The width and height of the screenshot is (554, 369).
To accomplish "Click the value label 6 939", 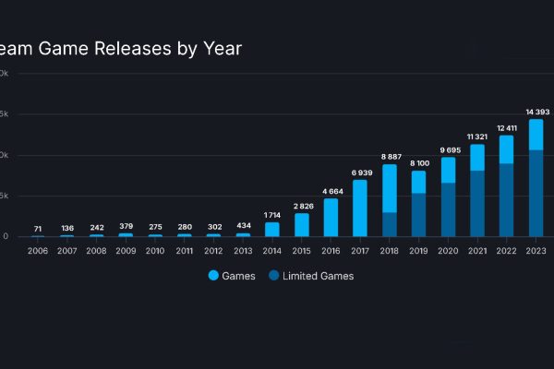I will pos(362,173).
